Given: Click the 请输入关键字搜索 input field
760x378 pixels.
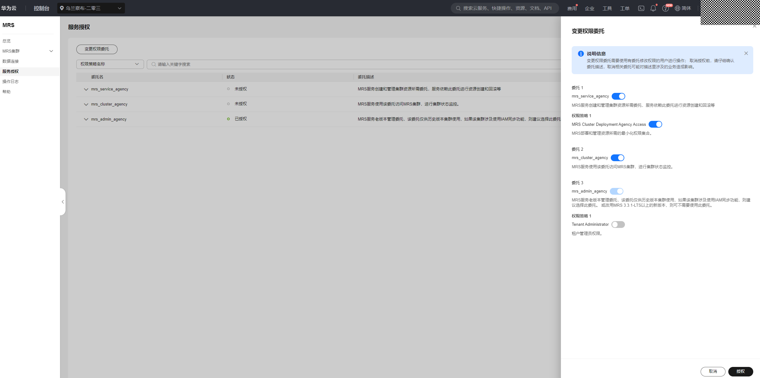Looking at the screenshot, I should pos(354,64).
